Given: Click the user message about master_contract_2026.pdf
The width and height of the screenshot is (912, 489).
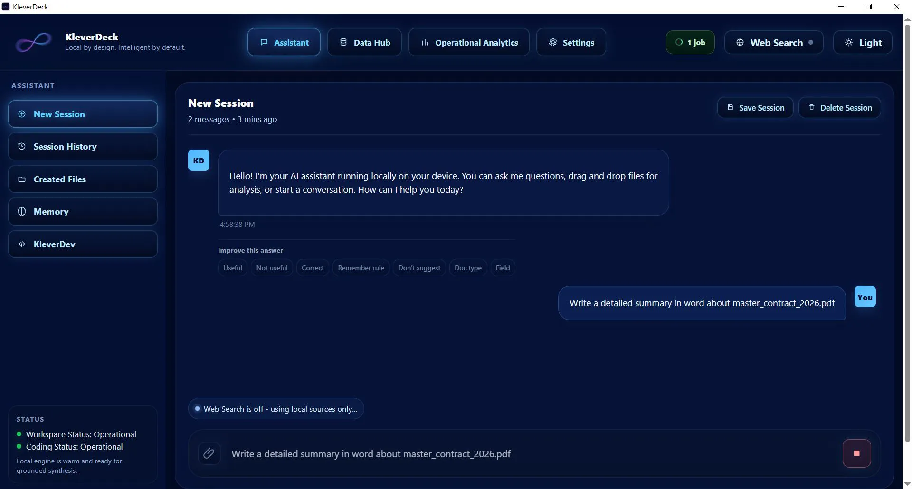Looking at the screenshot, I should pyautogui.click(x=702, y=303).
